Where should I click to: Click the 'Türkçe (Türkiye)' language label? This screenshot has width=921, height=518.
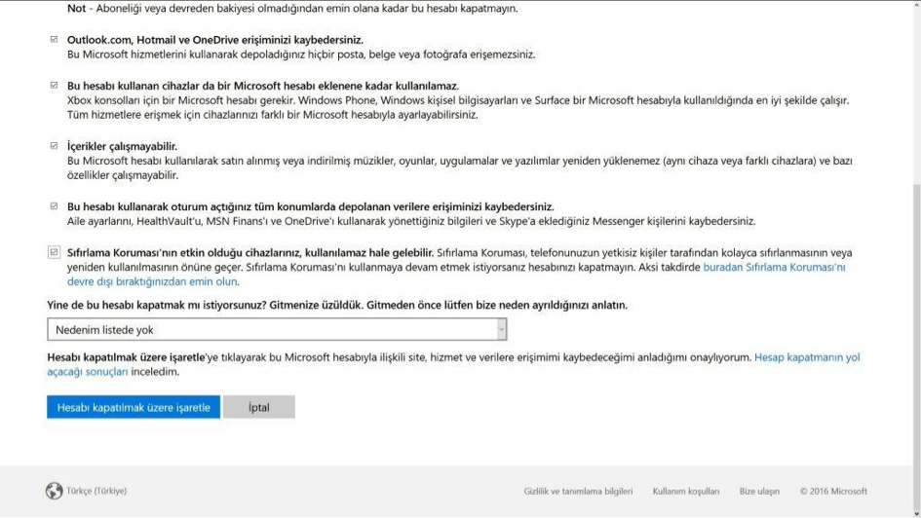tap(96, 491)
